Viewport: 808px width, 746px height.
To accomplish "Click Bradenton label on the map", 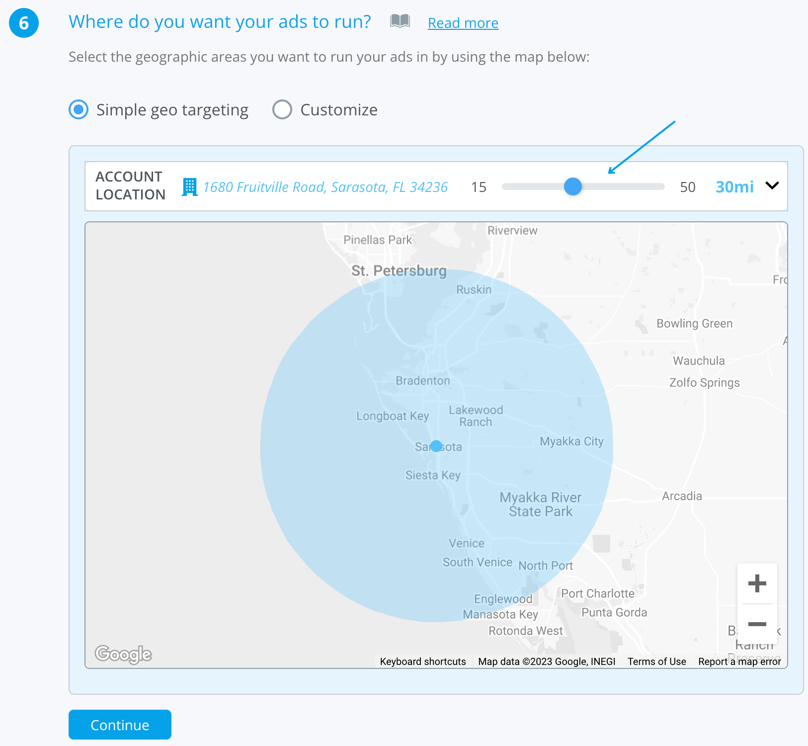I will click(423, 380).
